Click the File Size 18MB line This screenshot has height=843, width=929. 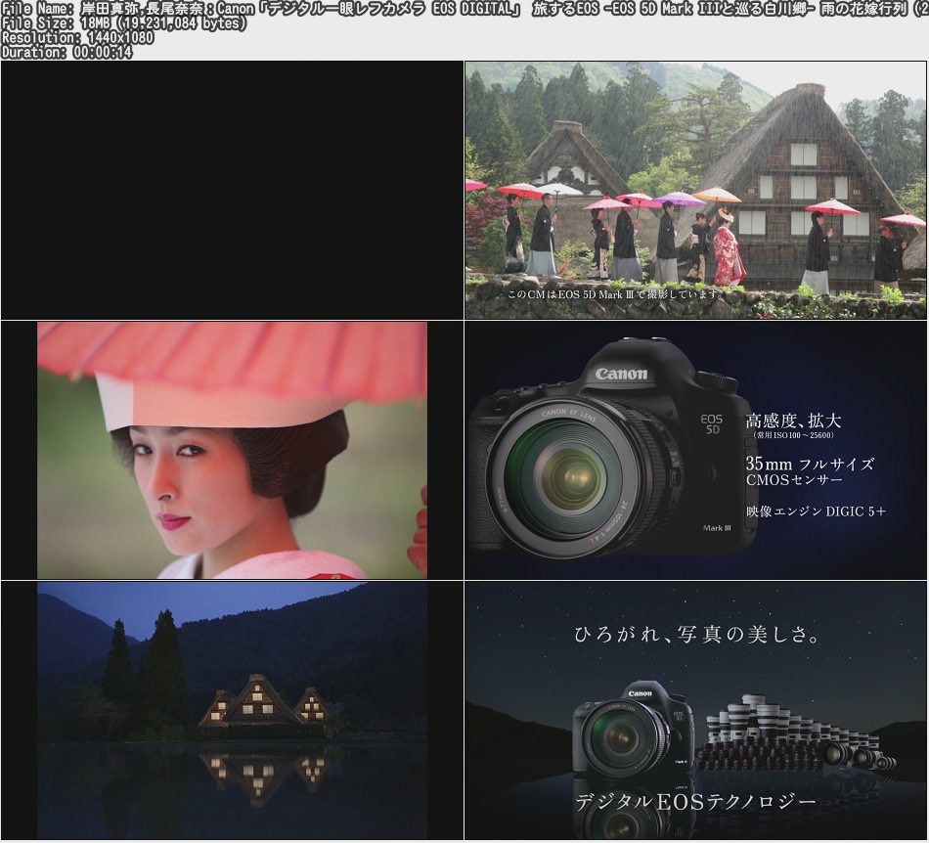point(124,23)
